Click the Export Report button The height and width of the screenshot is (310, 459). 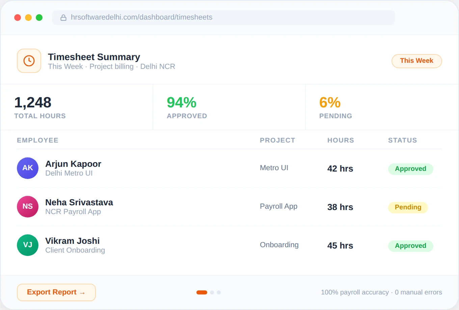click(x=56, y=292)
